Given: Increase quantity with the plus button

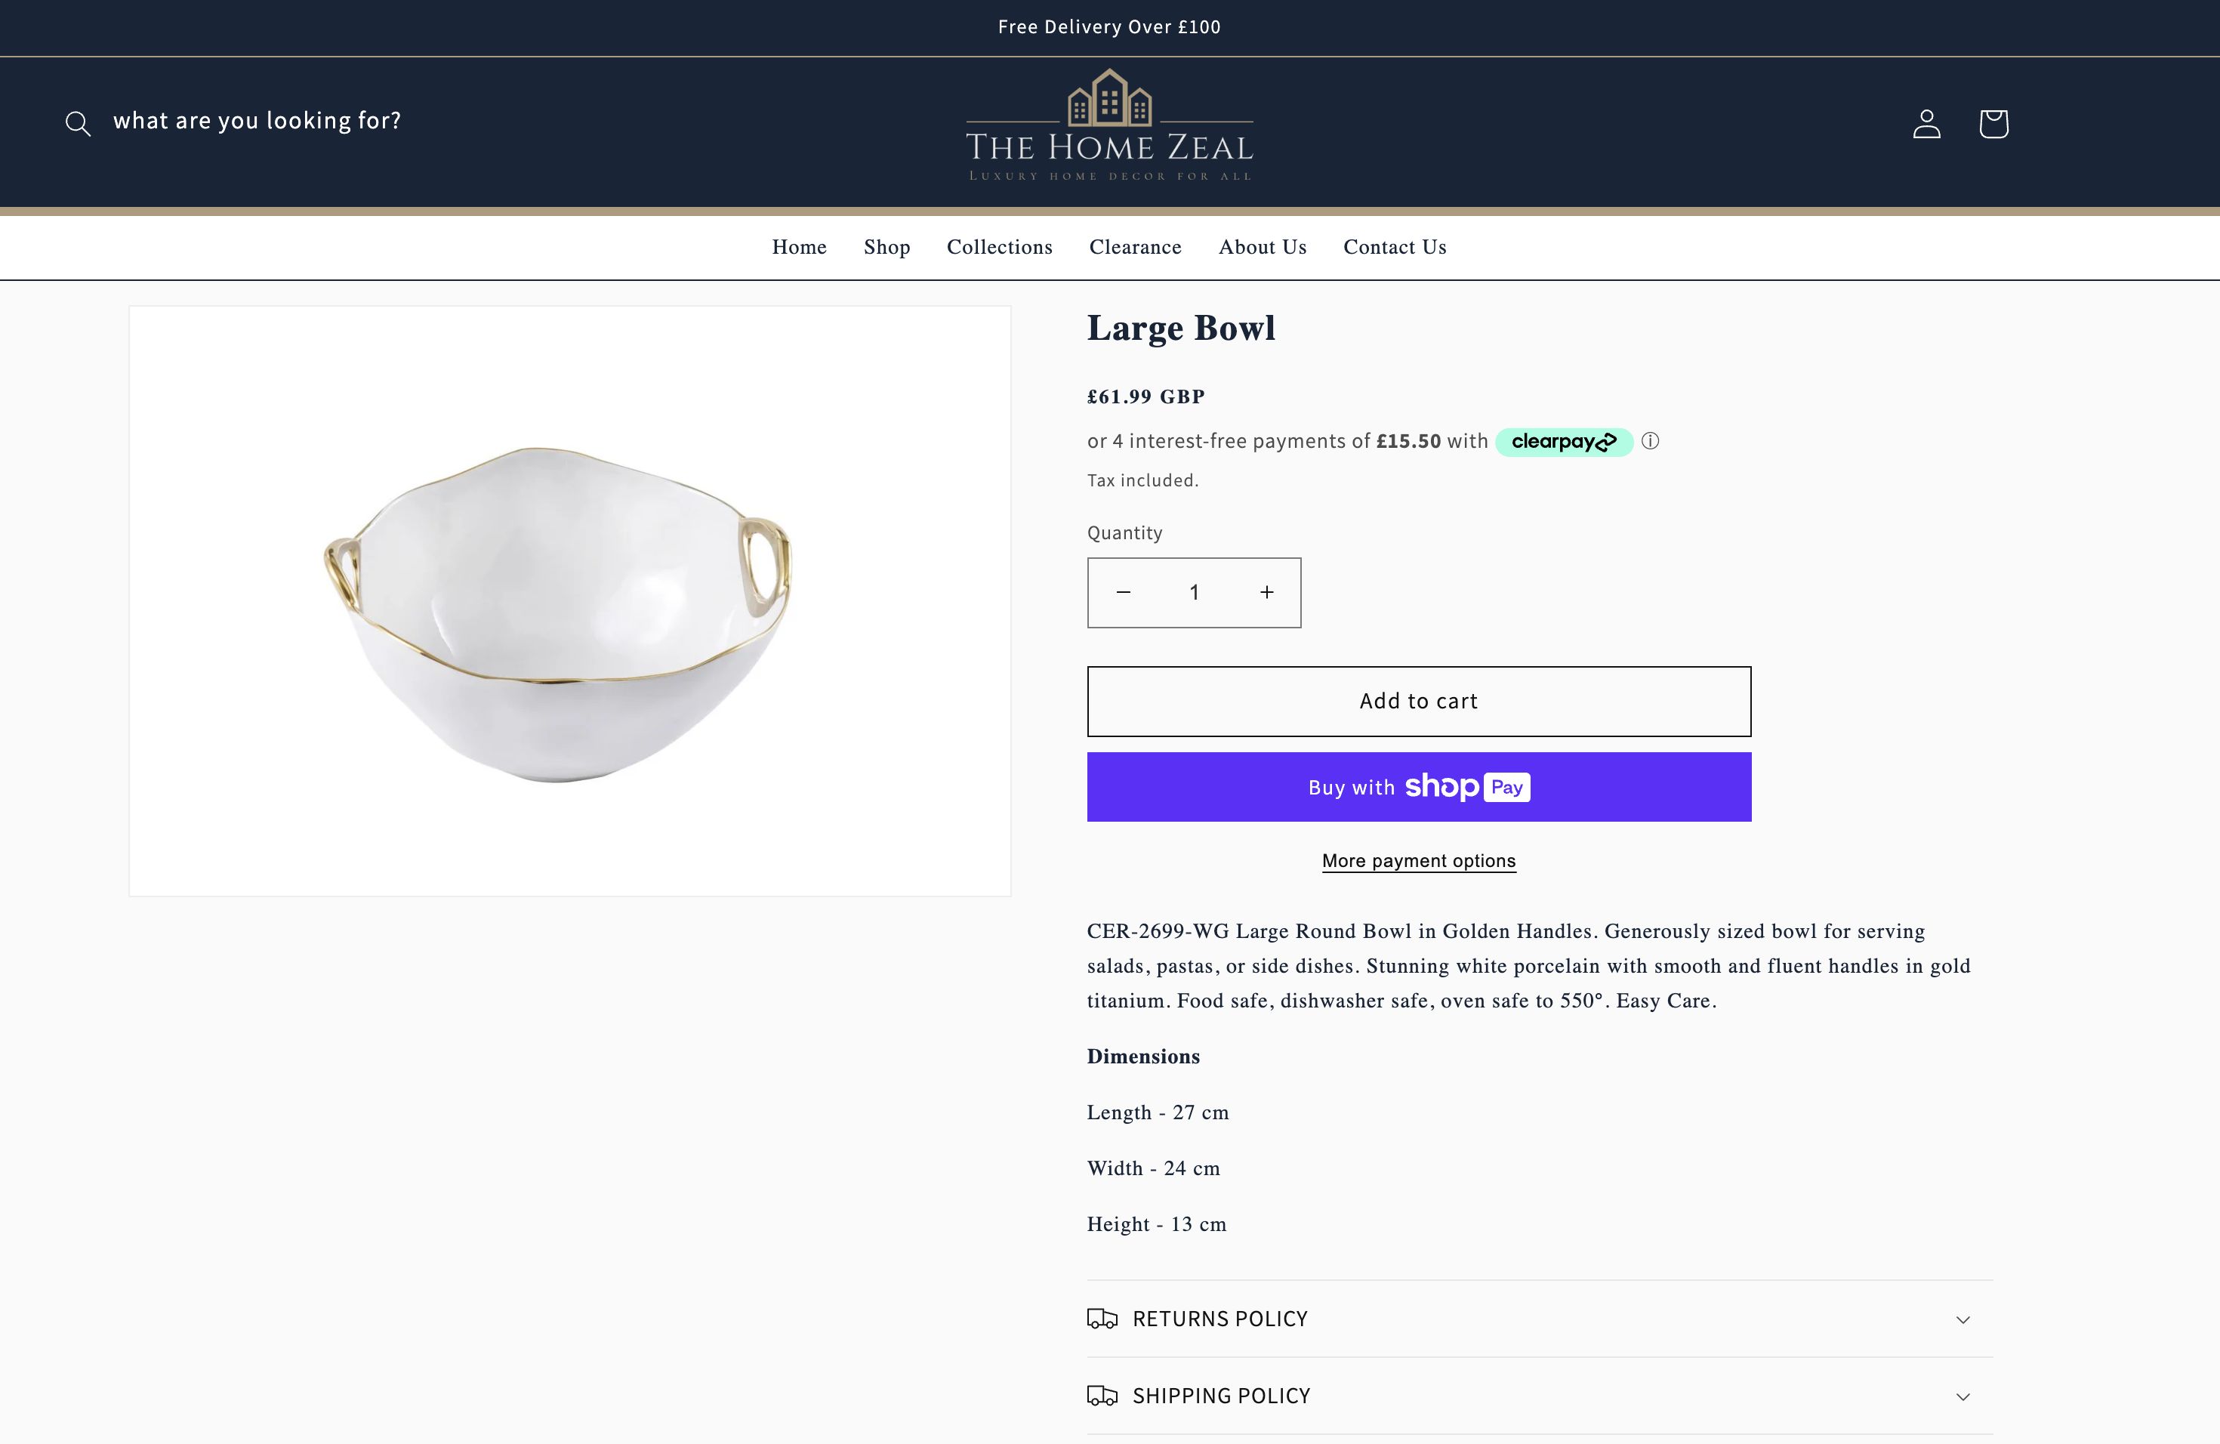Looking at the screenshot, I should coord(1266,592).
